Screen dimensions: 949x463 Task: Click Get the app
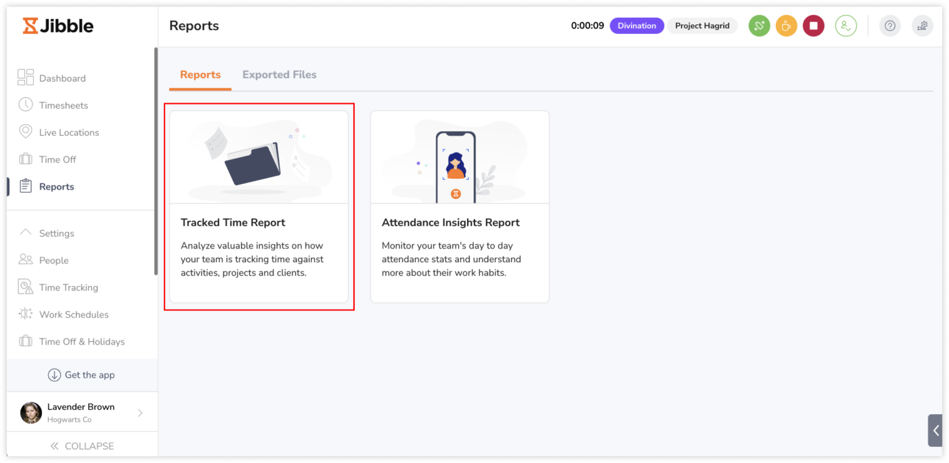[81, 375]
